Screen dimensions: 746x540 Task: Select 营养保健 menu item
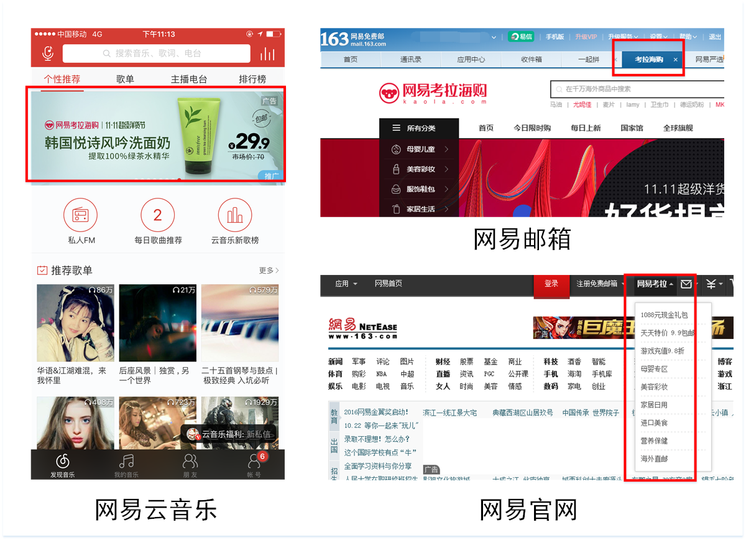pyautogui.click(x=654, y=441)
